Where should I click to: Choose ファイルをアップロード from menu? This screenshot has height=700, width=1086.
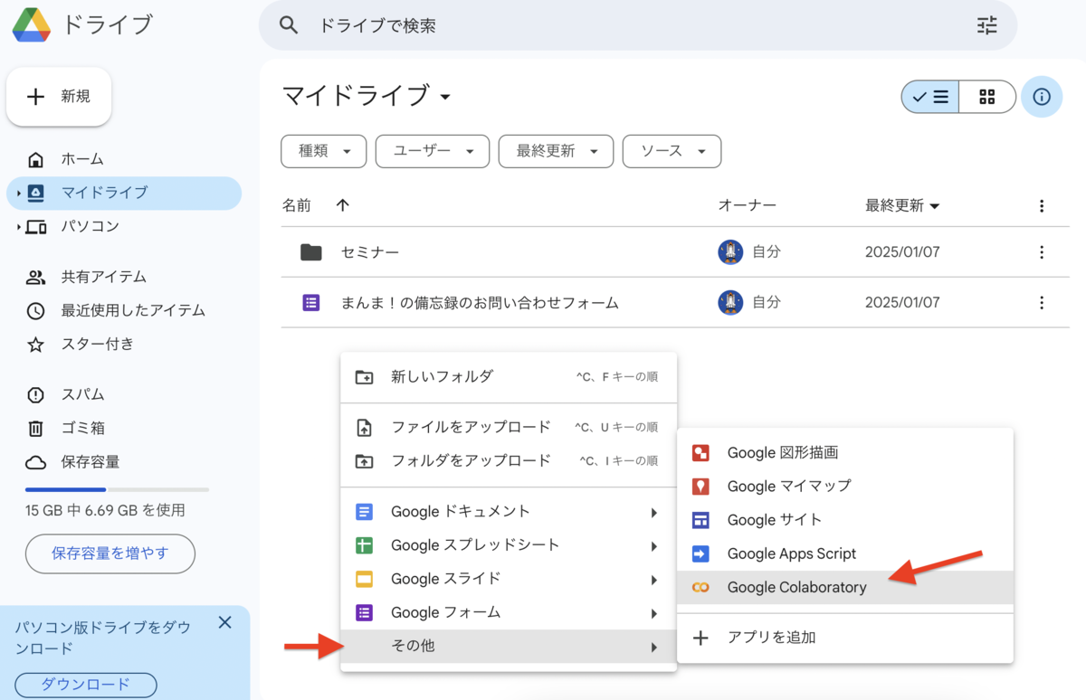coord(509,428)
